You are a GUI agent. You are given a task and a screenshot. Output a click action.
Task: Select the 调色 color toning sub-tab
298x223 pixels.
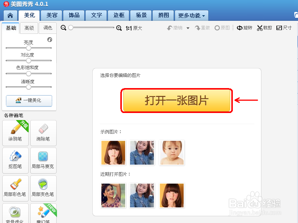48,28
